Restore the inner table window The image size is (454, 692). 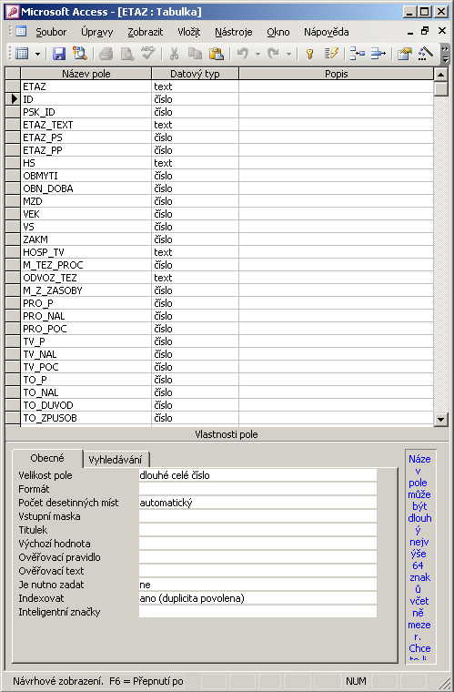tap(425, 31)
